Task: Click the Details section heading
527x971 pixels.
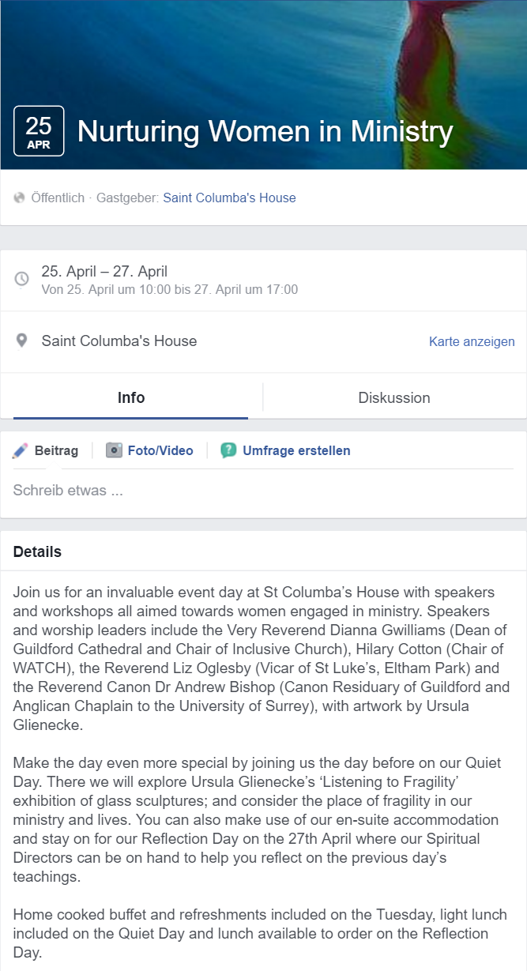Action: [37, 551]
